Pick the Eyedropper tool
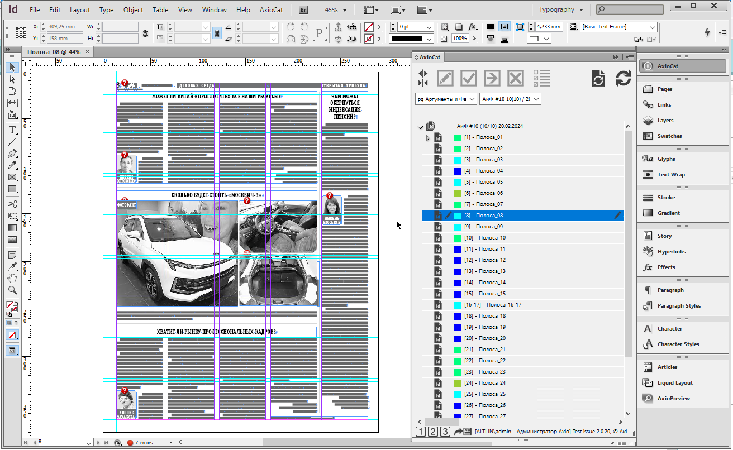Image resolution: width=733 pixels, height=450 pixels. coord(12,266)
